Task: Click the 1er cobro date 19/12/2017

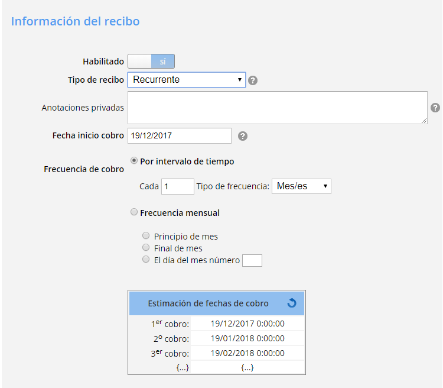Action: pyautogui.click(x=247, y=324)
